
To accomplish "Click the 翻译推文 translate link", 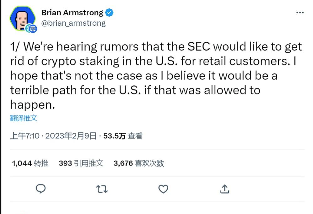I will coord(24,118).
